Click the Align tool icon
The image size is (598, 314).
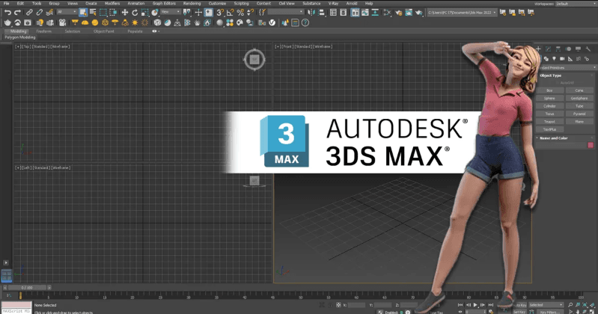[322, 13]
